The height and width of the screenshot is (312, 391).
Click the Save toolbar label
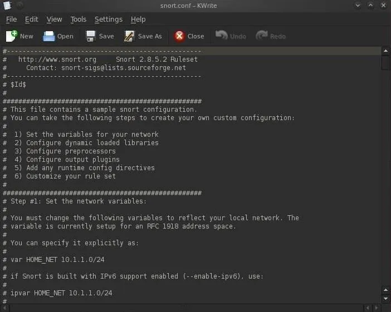coord(106,36)
